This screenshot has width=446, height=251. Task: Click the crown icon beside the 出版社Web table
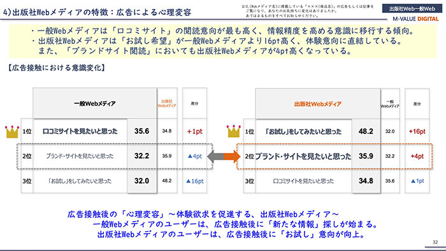coord(234,131)
